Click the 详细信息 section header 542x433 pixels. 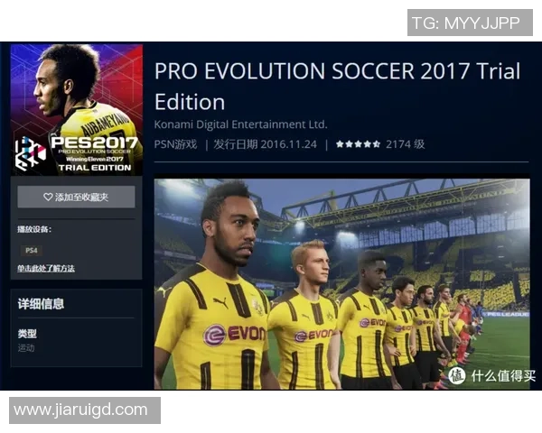click(x=41, y=304)
